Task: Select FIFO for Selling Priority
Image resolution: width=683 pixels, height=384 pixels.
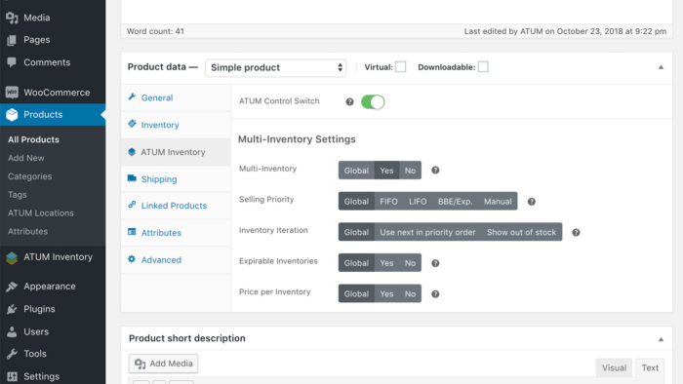Action: 388,202
